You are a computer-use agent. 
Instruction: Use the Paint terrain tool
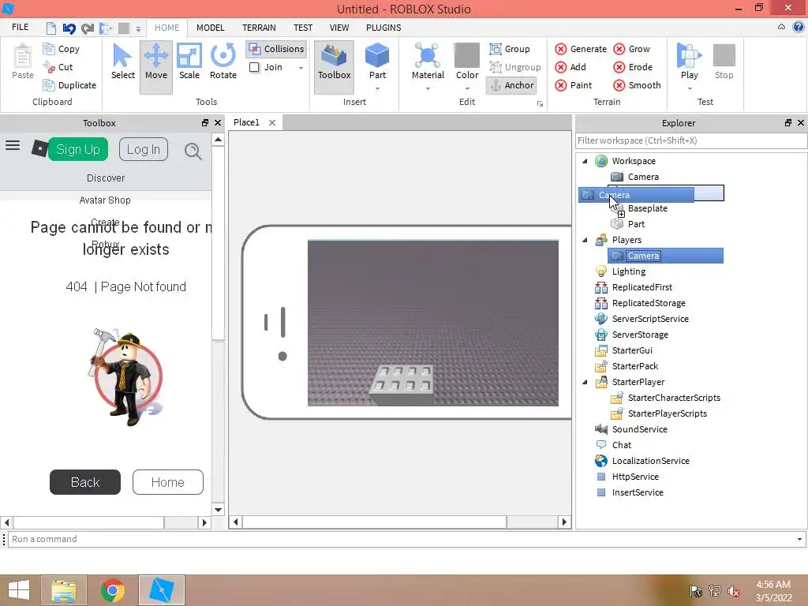573,85
